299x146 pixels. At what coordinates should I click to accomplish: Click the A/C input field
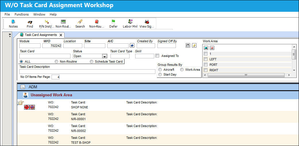[118, 46]
